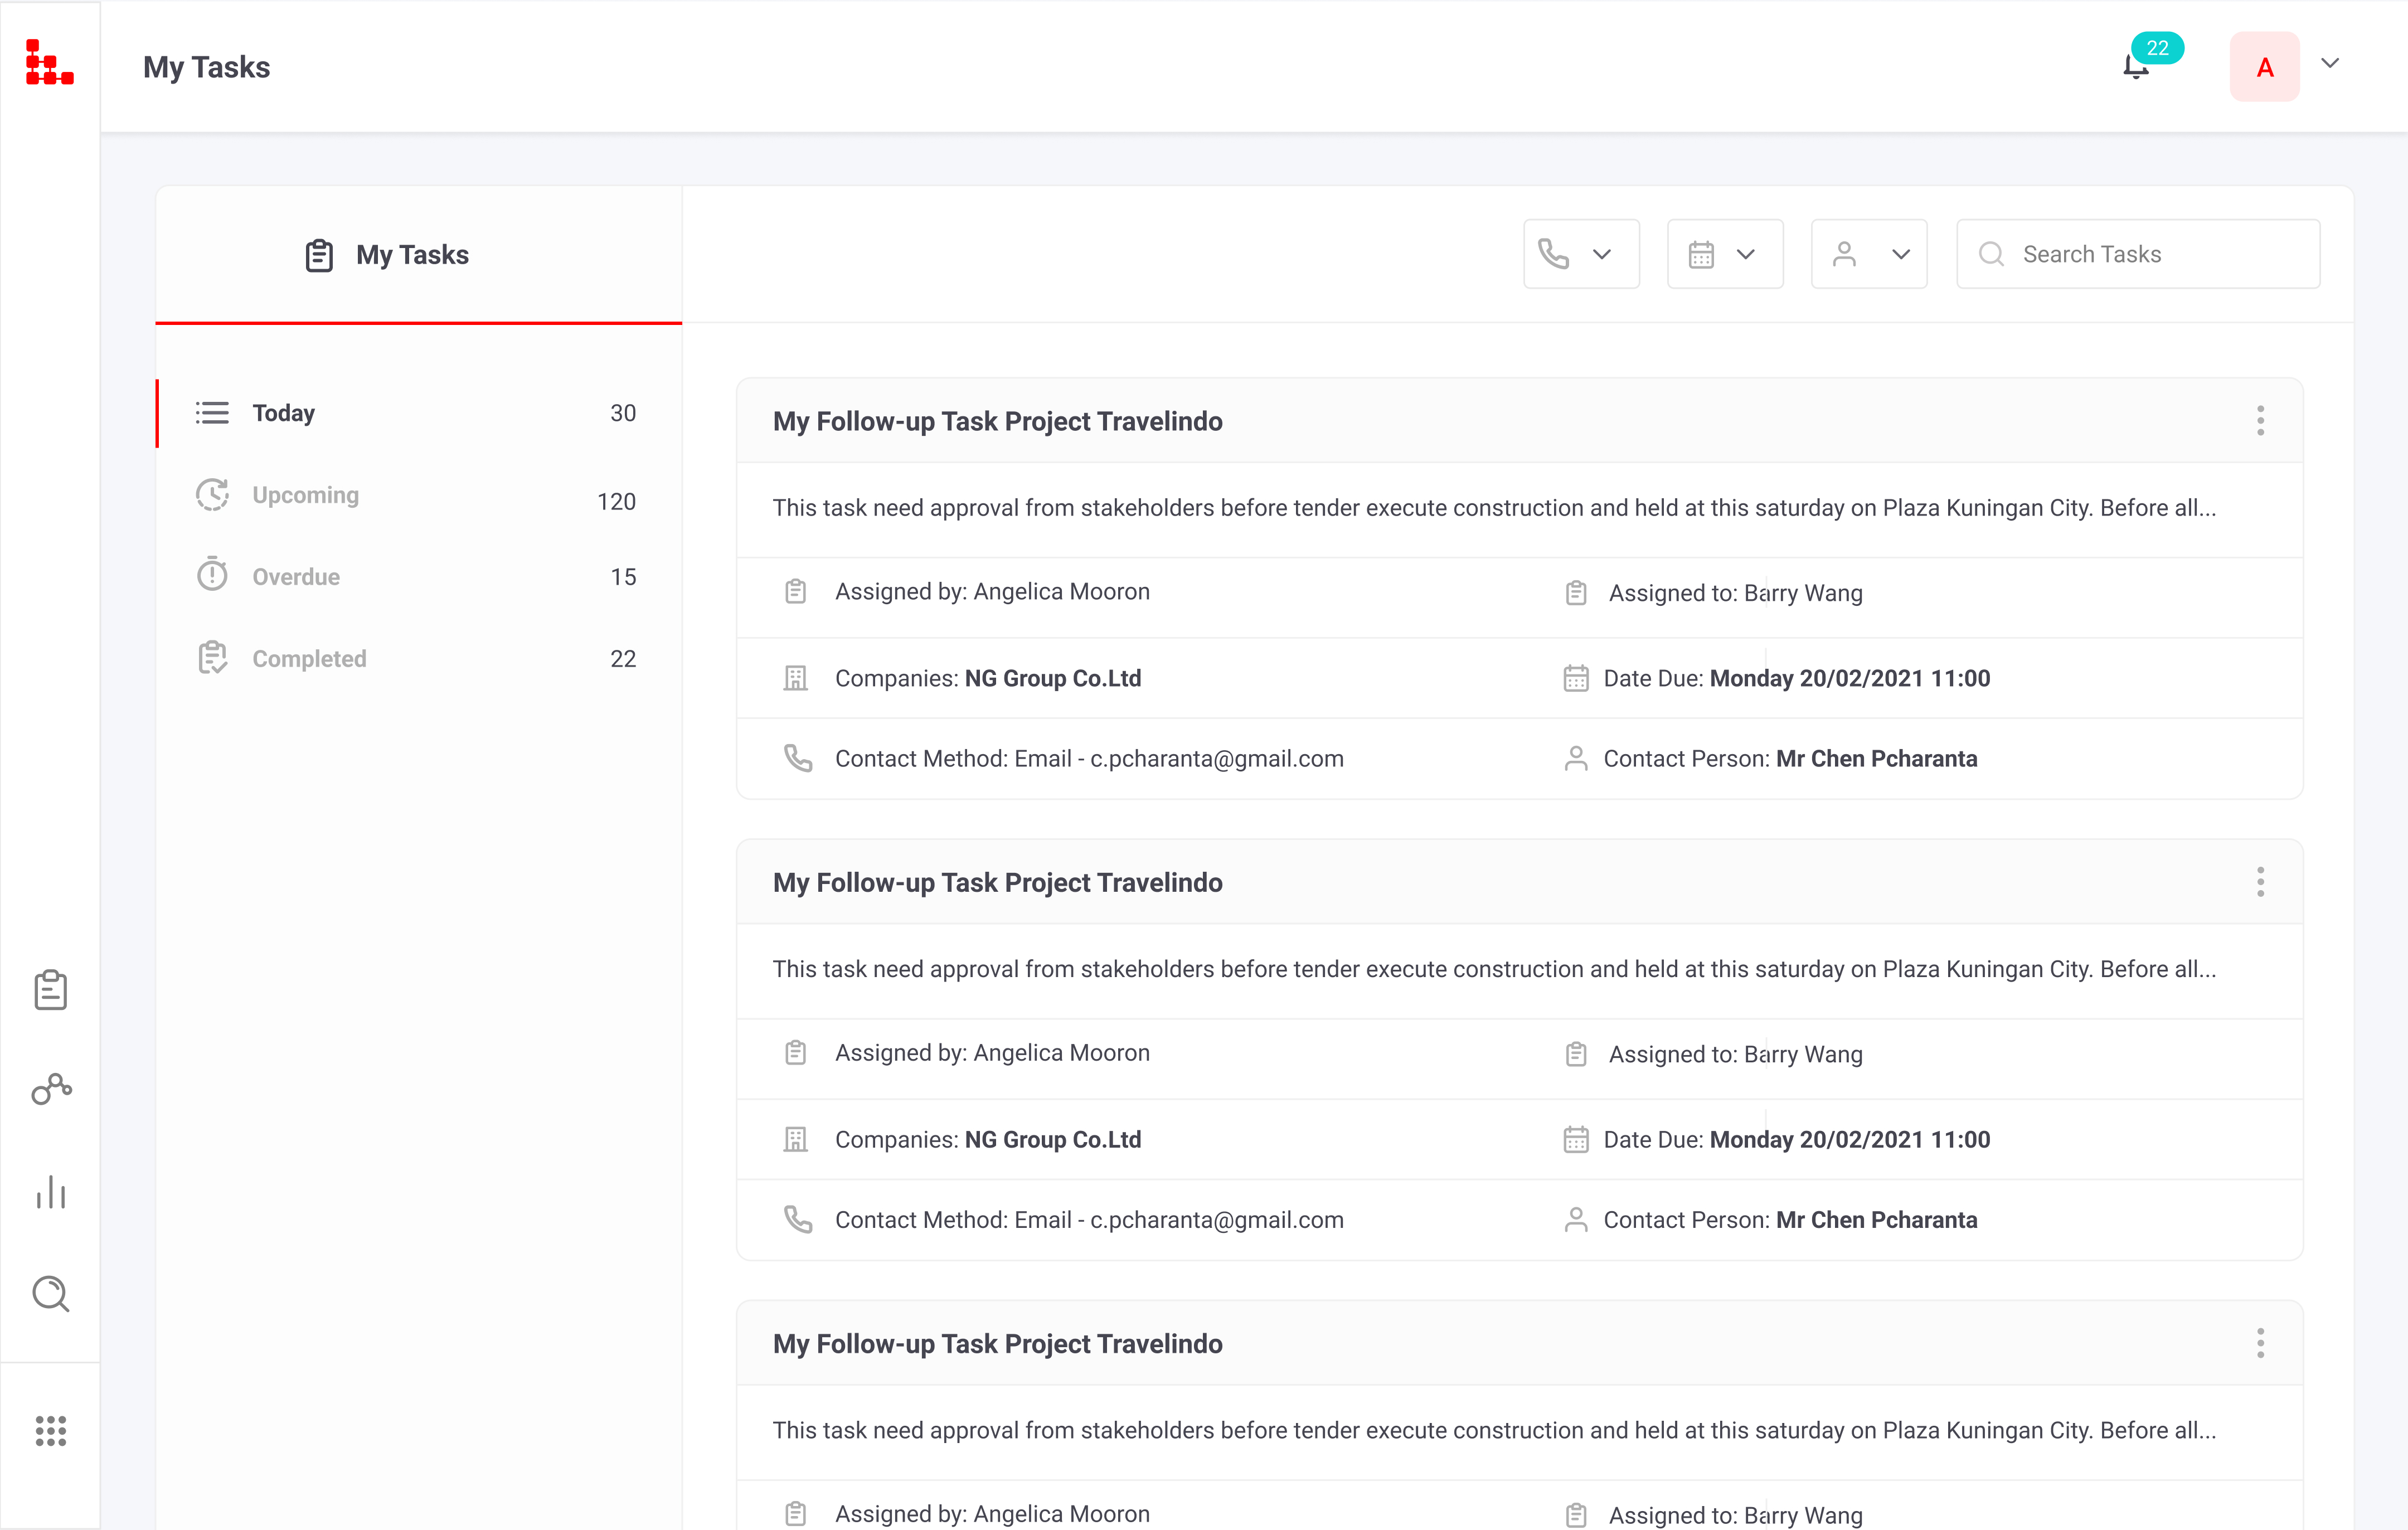The image size is (2408, 1530).
Task: View Completed tasks list
Action: tap(309, 659)
